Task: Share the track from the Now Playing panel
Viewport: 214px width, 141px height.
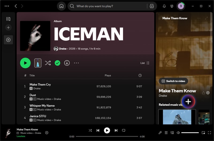Action: point(204,93)
